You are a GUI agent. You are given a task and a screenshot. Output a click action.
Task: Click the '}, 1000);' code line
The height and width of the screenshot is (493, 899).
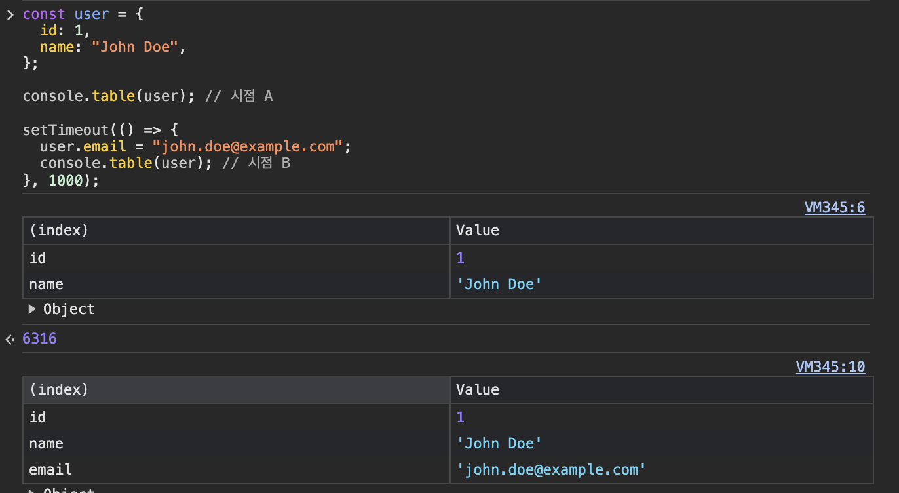click(61, 180)
